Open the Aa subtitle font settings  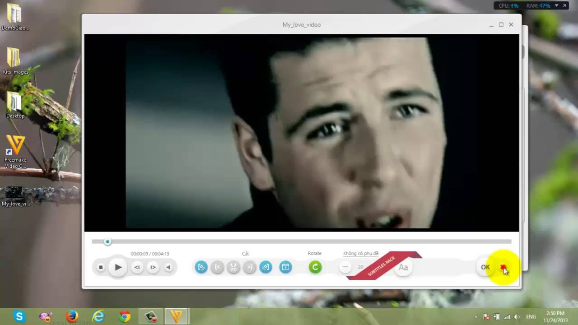[x=403, y=267]
